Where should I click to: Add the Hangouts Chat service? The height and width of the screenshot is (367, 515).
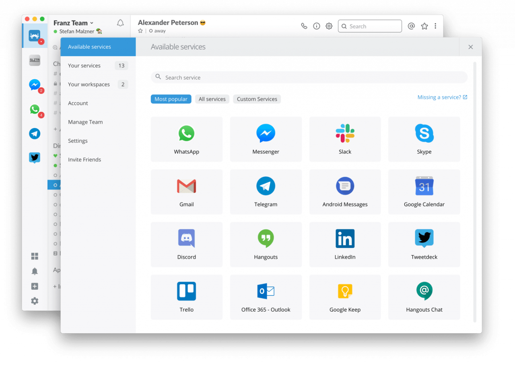(x=424, y=297)
